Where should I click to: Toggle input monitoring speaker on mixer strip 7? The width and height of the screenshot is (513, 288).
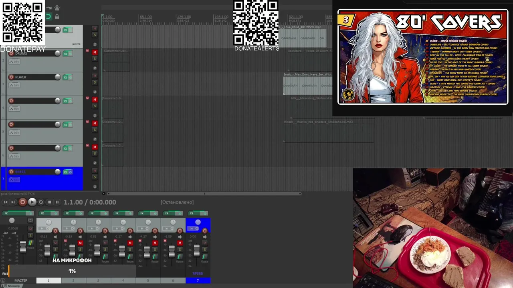point(205,237)
